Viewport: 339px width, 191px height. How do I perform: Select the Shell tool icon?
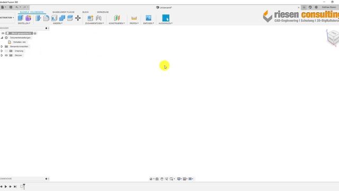click(x=54, y=18)
